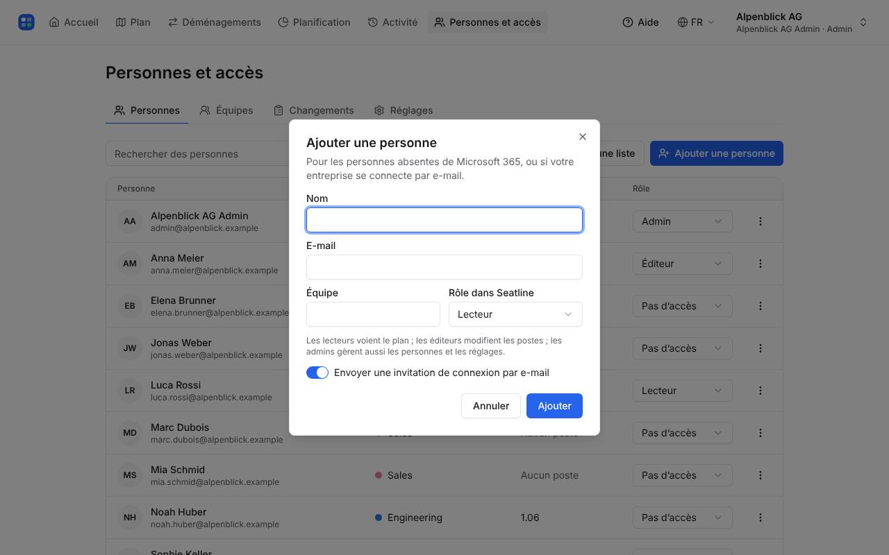The image size is (889, 555).
Task: Open Activité in the top navigation
Action: tap(393, 22)
